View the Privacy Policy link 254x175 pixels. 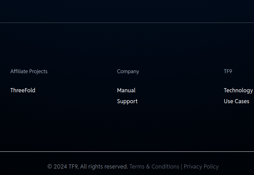tap(201, 166)
